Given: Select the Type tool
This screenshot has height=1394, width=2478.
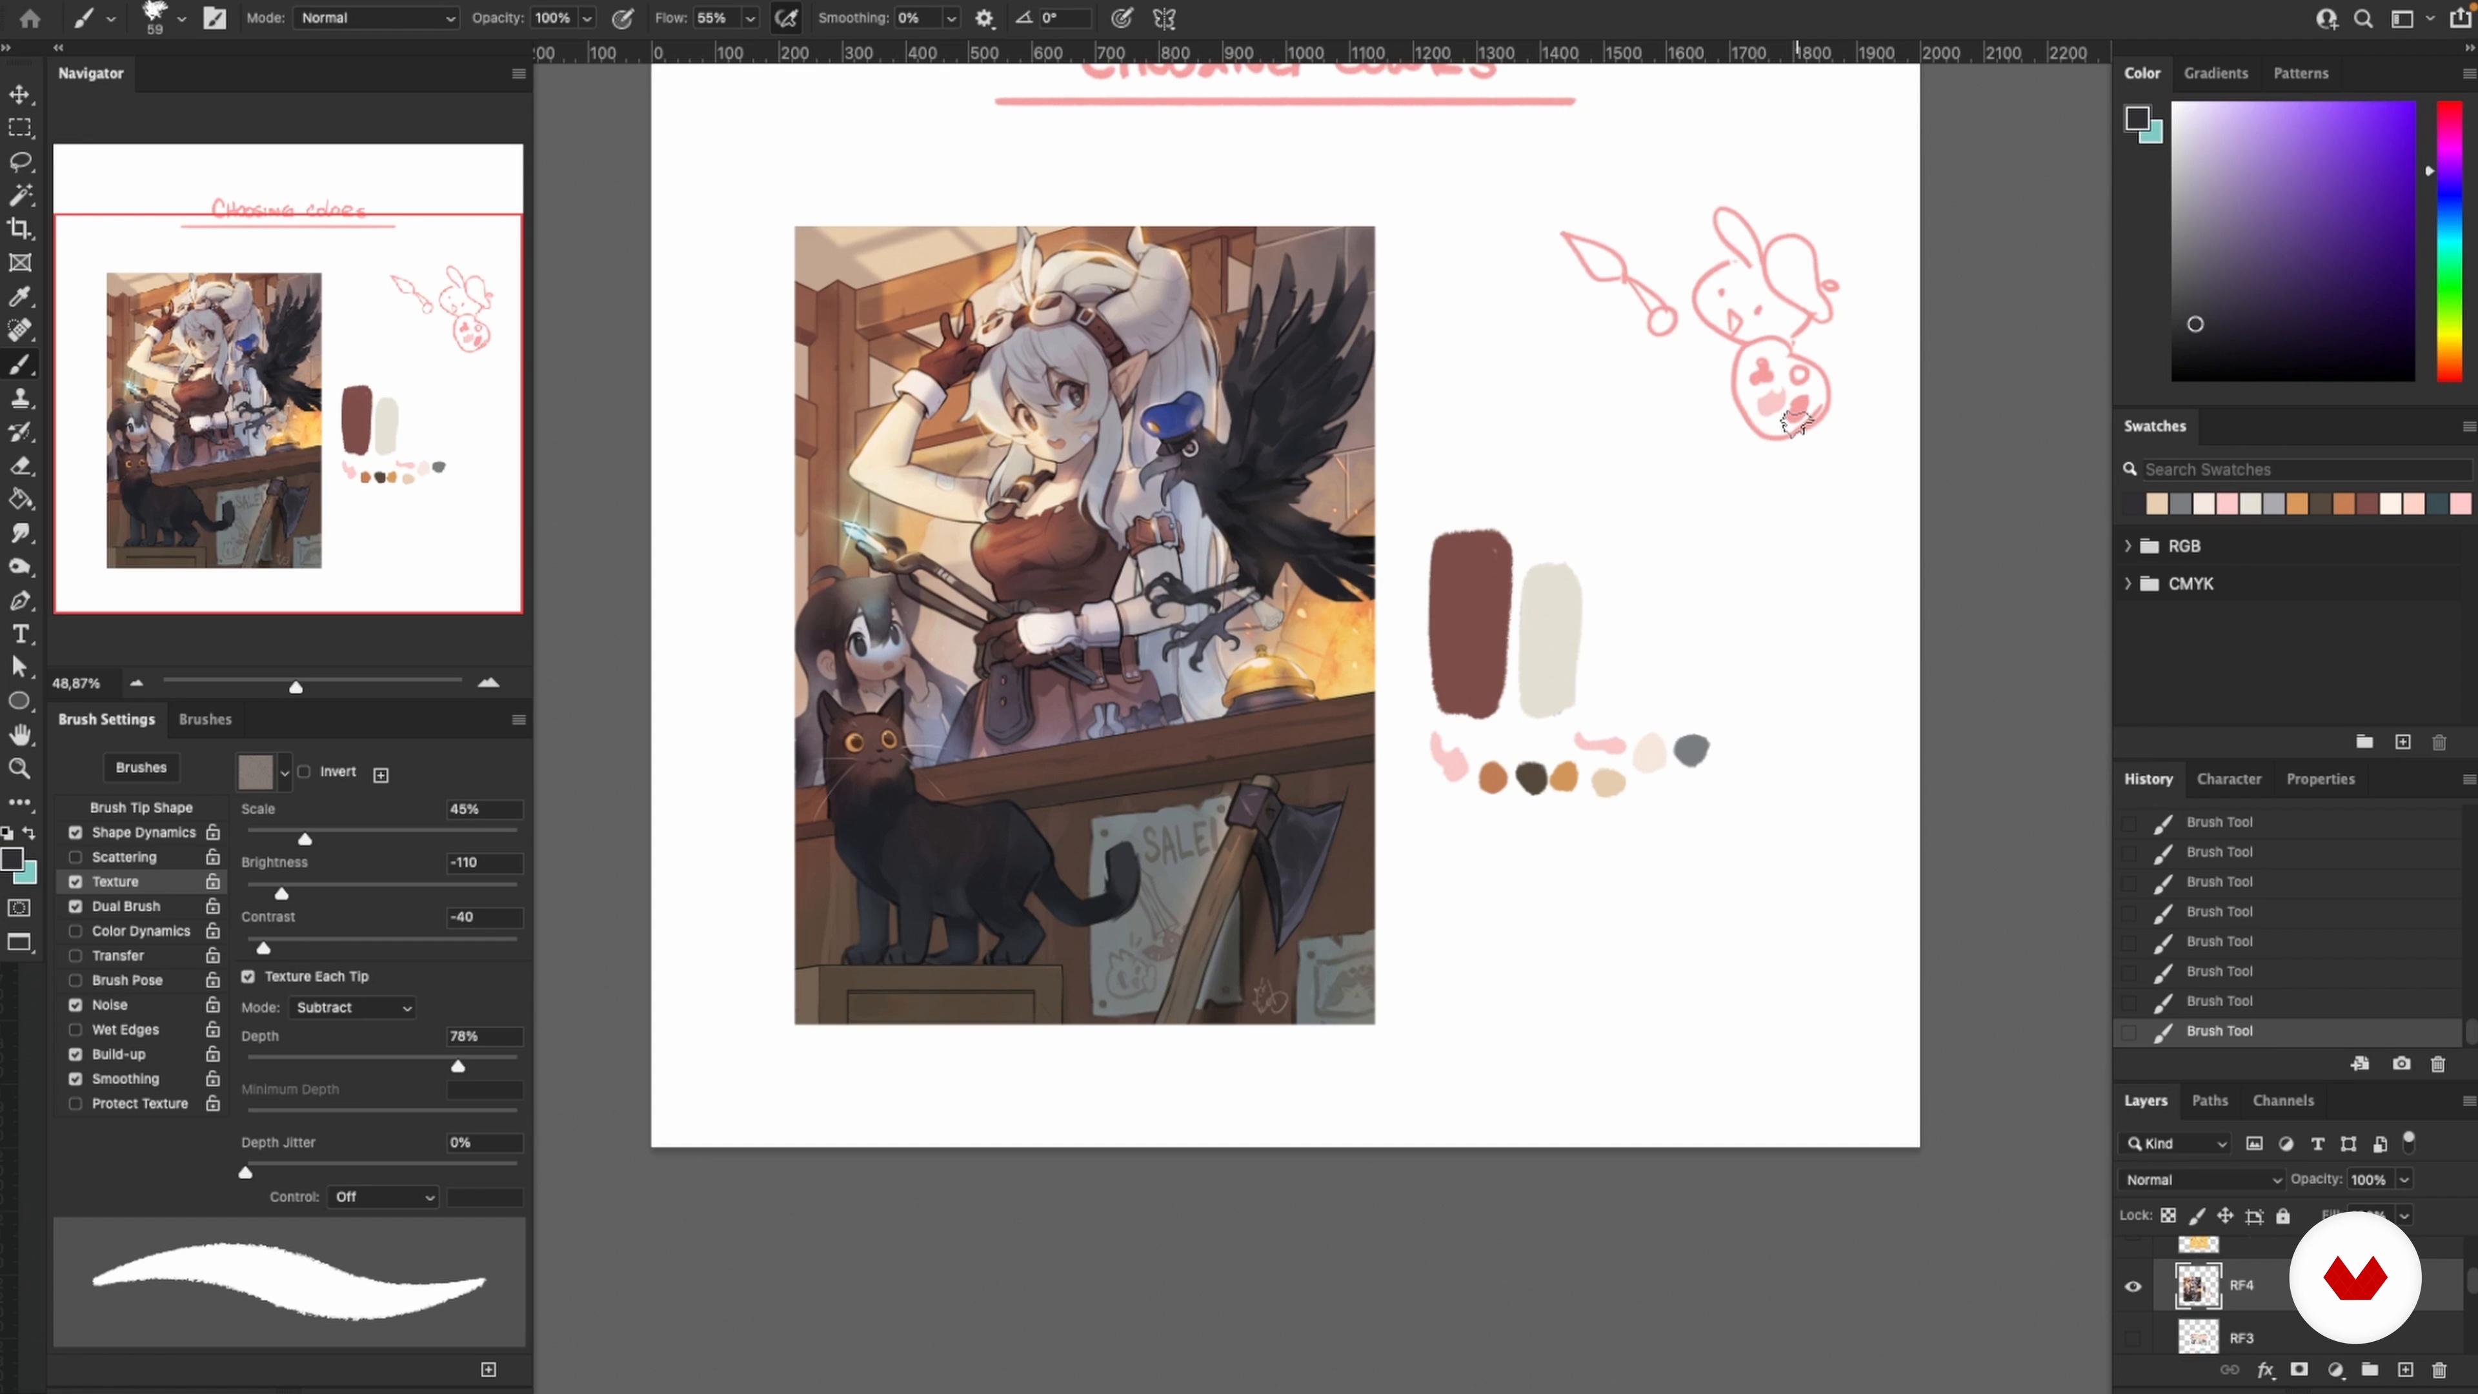Looking at the screenshot, I should click(x=20, y=634).
